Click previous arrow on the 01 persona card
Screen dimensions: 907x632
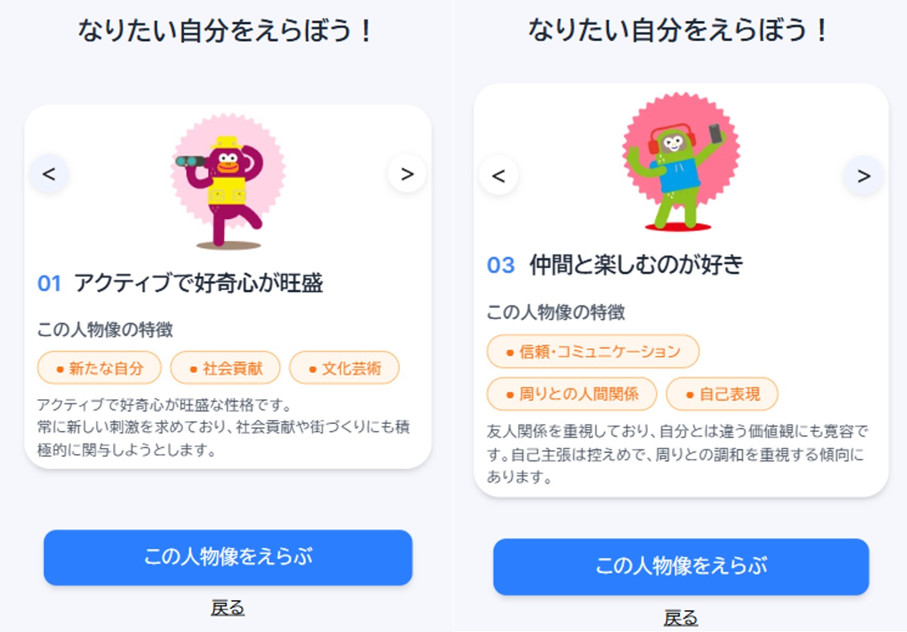pos(49,174)
